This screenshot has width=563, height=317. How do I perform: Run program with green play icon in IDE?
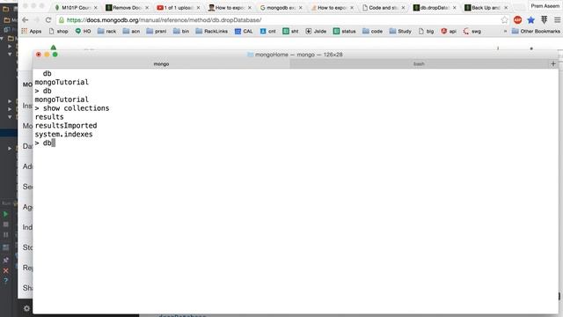coord(6,214)
